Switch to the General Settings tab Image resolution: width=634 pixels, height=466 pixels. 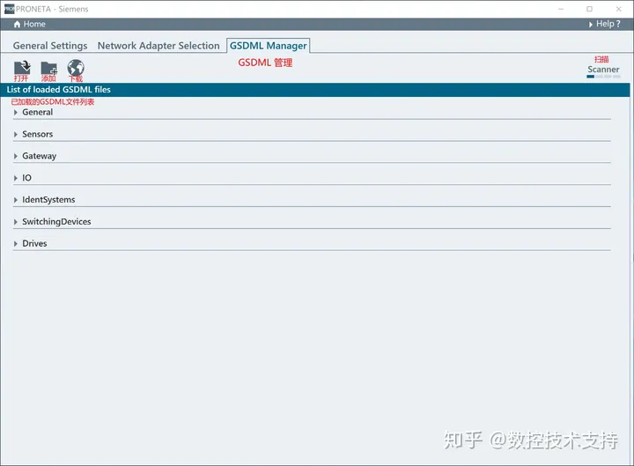50,46
